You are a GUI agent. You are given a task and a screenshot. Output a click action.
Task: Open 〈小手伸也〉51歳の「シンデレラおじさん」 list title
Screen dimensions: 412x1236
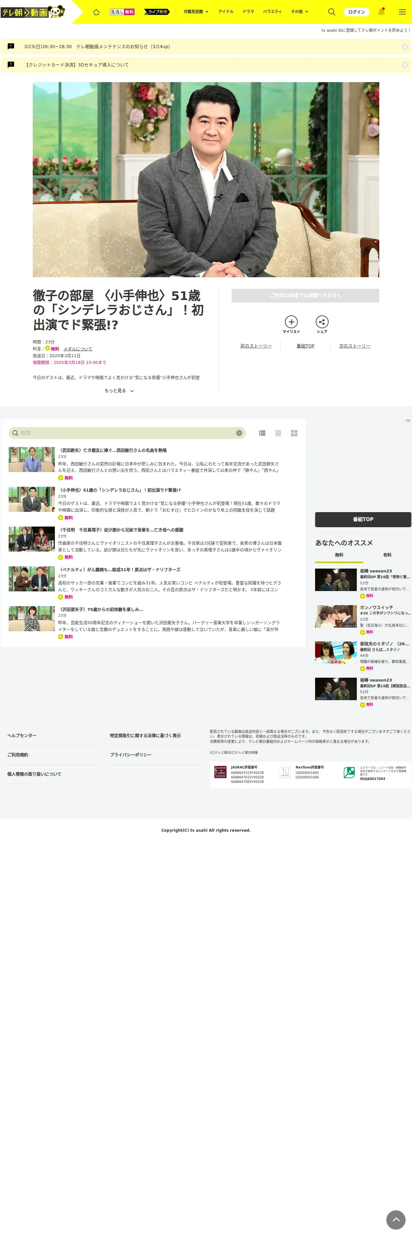tap(119, 490)
